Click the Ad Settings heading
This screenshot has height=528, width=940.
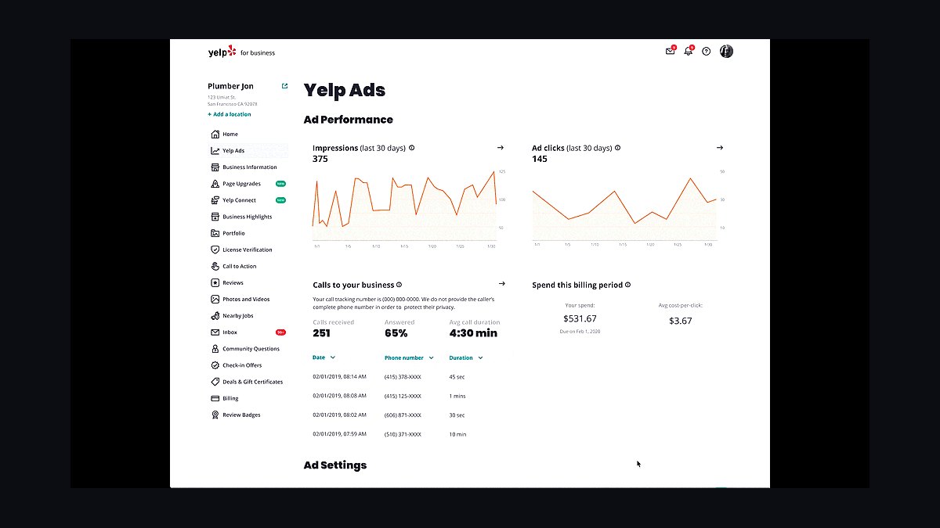point(335,465)
